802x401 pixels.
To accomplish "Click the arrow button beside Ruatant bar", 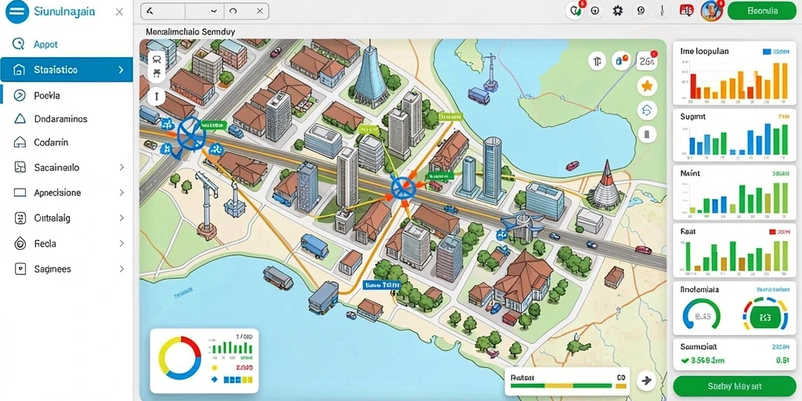I will (647, 380).
